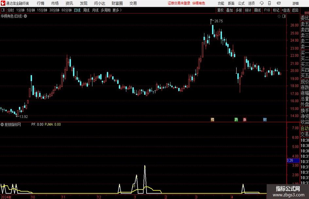Screen dimensions: 309x199
Task: Select the 月线 monthly chart tab
Action: [x=95, y=10]
